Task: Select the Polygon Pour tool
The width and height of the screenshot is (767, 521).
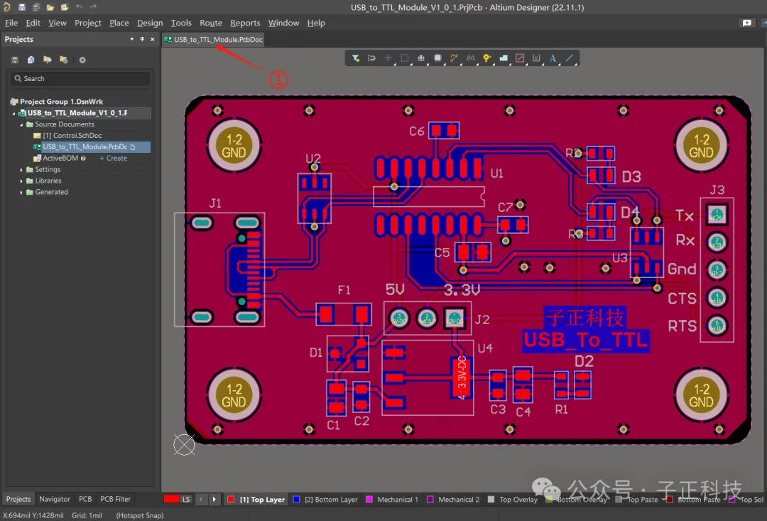Action: 504,58
